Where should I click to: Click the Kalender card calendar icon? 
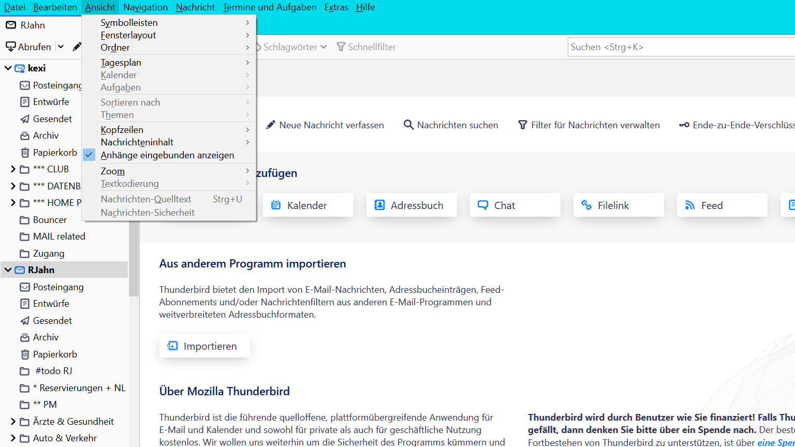[x=276, y=205]
